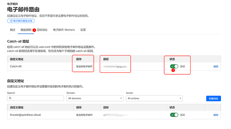Click the document icon in email routing docs button

[x=11, y=21]
